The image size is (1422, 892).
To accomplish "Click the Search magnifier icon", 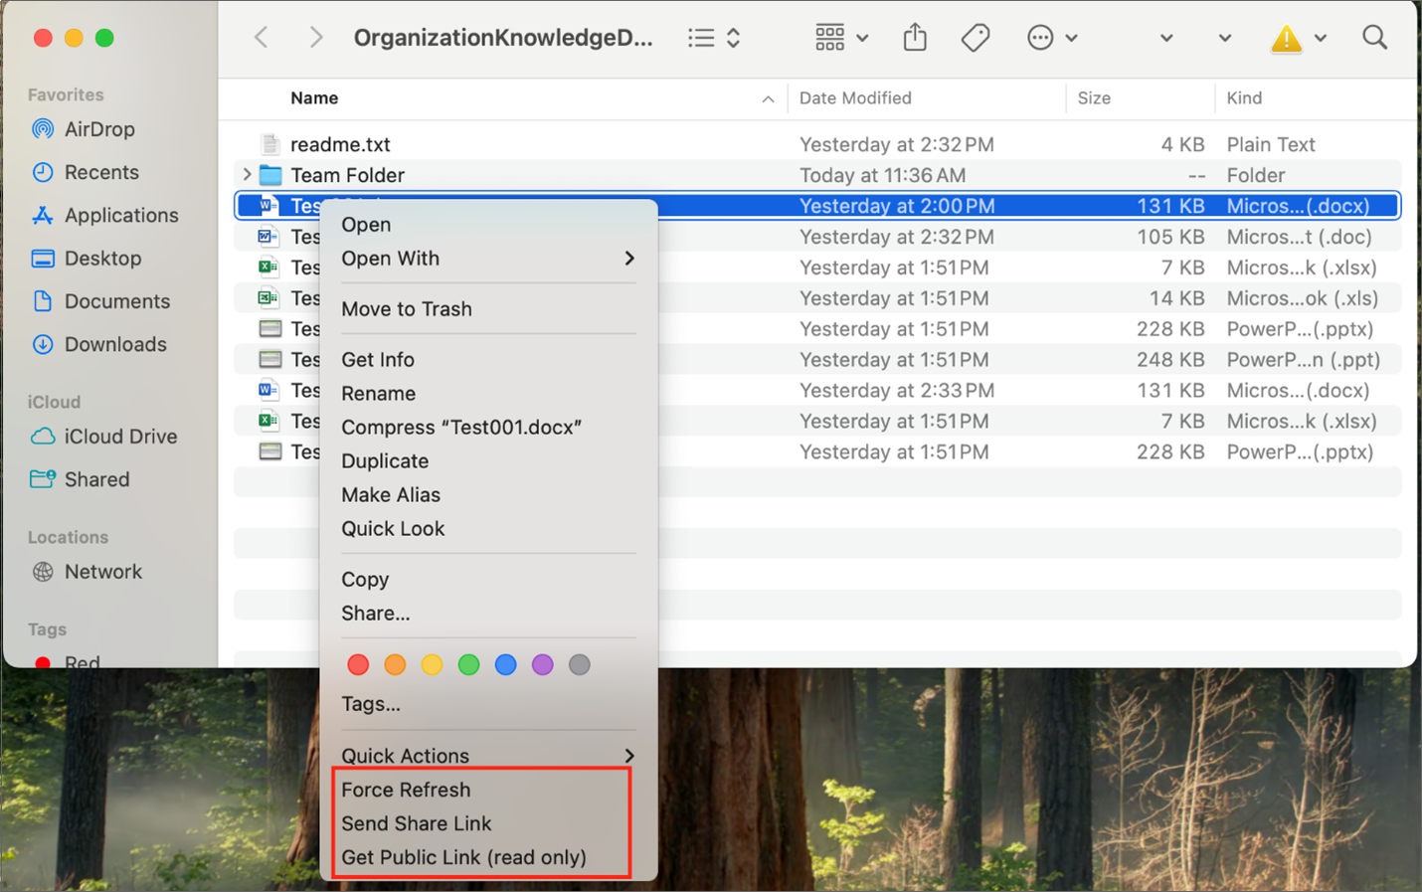I will tap(1375, 38).
